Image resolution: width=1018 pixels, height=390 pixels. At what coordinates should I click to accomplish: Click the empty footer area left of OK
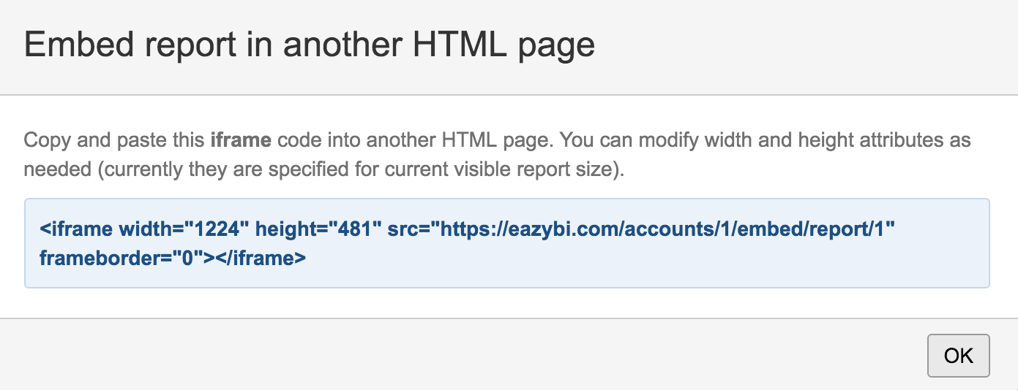click(439, 356)
